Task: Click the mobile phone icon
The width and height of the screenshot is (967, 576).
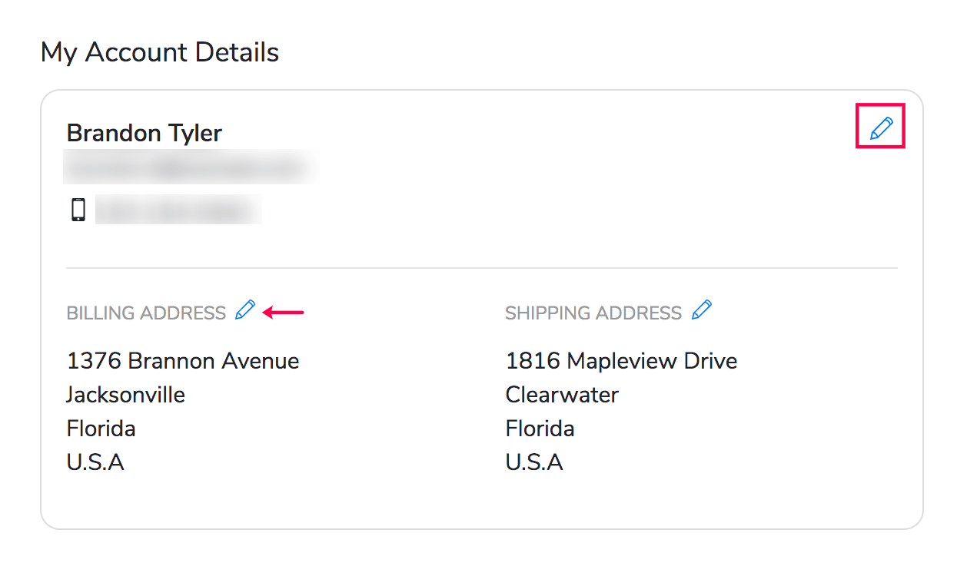Action: tap(78, 210)
